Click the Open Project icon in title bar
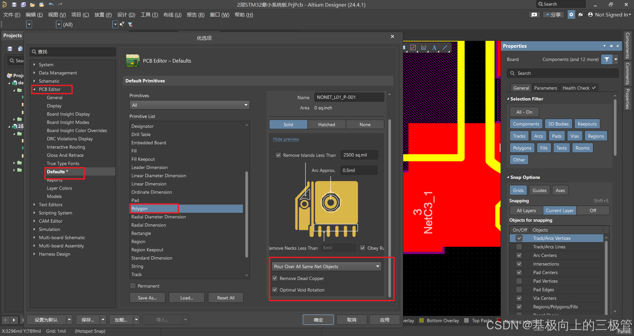This screenshot has height=336, width=634. coord(42,4)
